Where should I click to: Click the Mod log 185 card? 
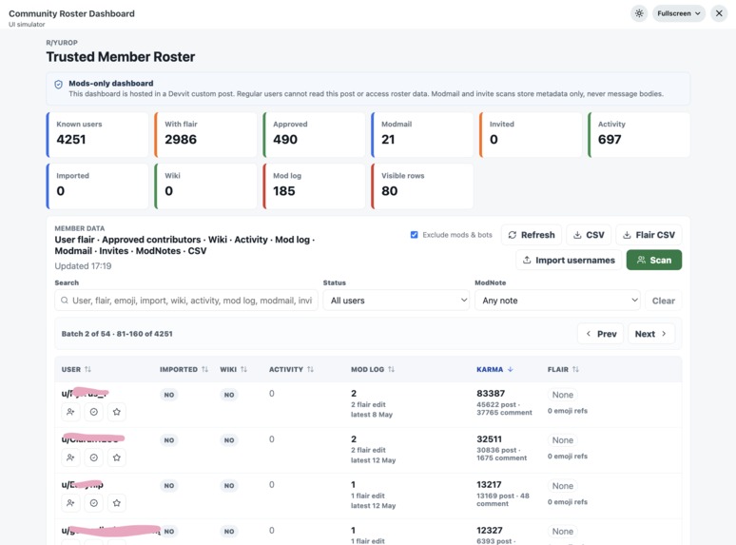[314, 186]
